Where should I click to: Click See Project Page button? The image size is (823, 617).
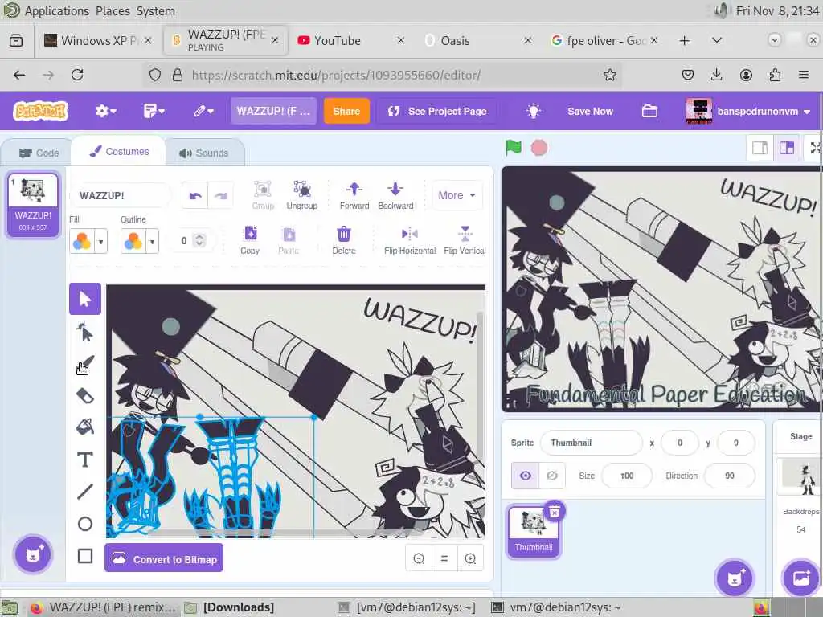pos(436,111)
